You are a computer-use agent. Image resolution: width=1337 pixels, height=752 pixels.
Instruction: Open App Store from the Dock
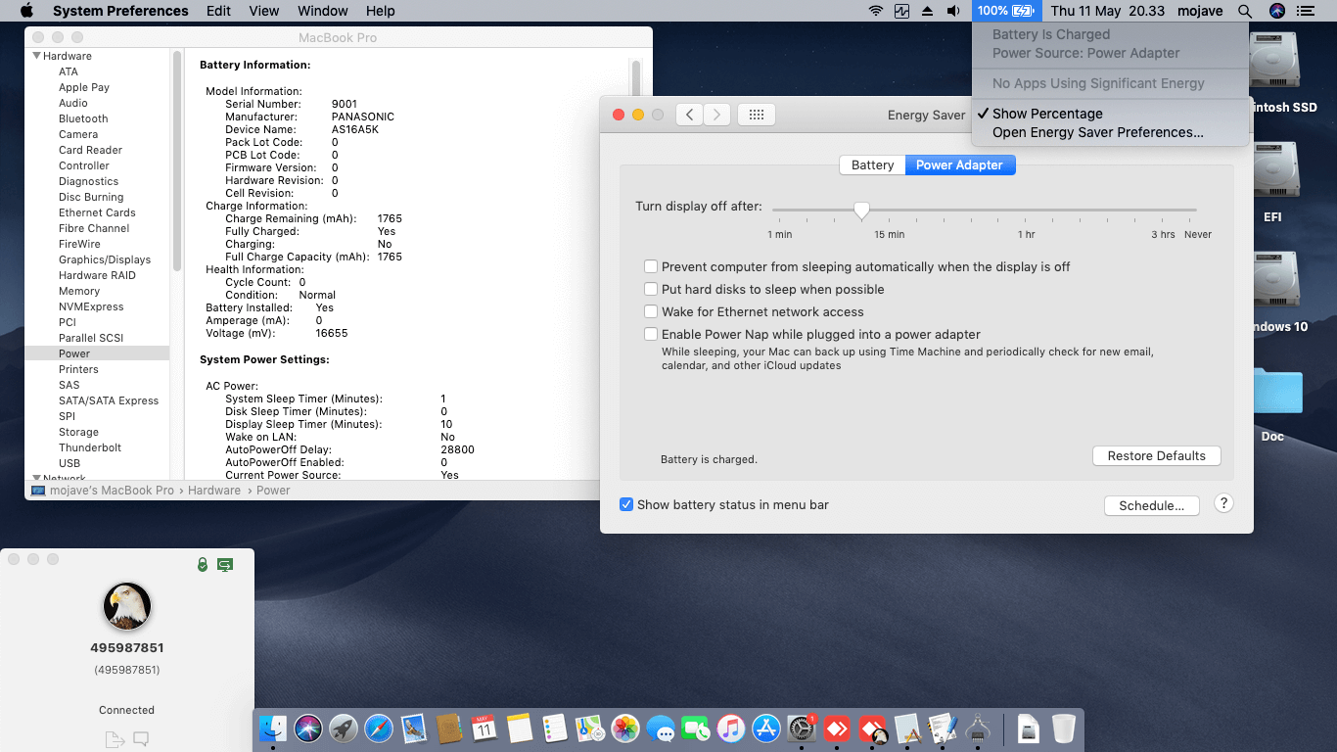[766, 728]
